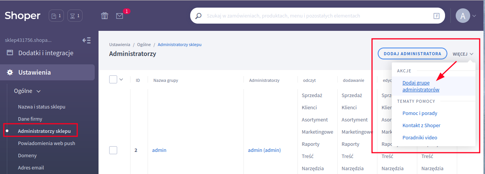
Task: Open Poradniki video
Action: (x=420, y=137)
